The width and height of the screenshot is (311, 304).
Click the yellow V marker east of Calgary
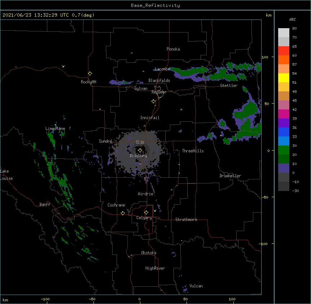point(155,211)
